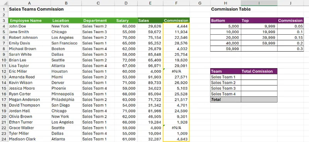Click the commission rate 0.3
This screenshot has height=142, width=309.
click(290, 49)
